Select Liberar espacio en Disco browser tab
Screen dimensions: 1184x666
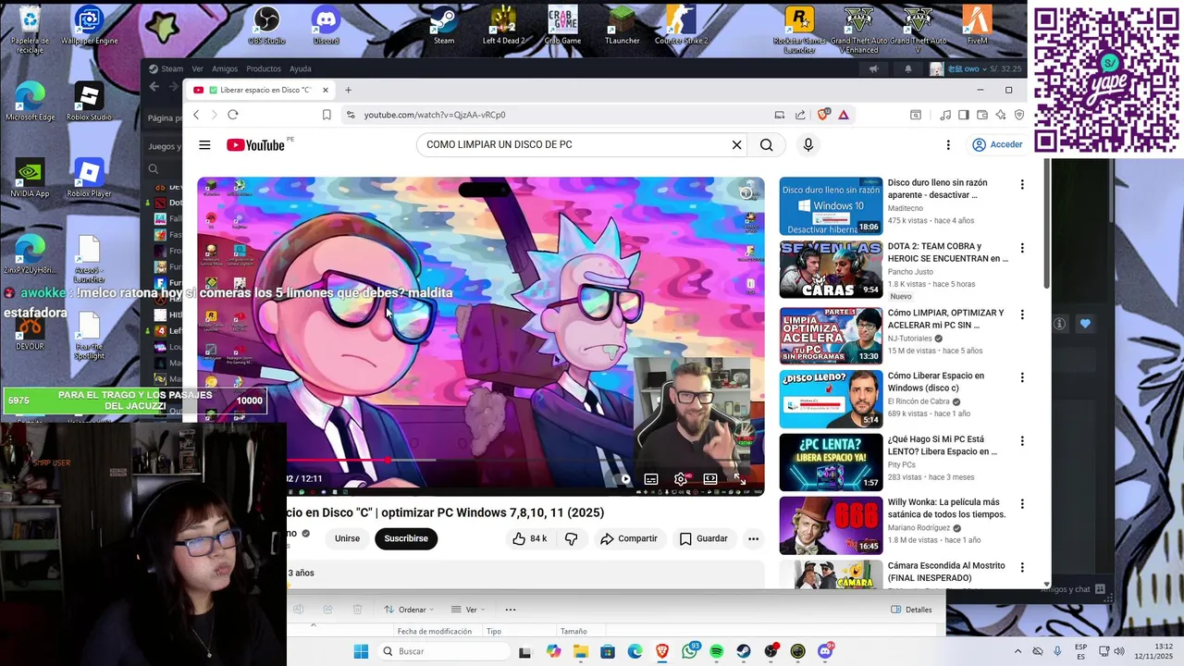click(260, 90)
